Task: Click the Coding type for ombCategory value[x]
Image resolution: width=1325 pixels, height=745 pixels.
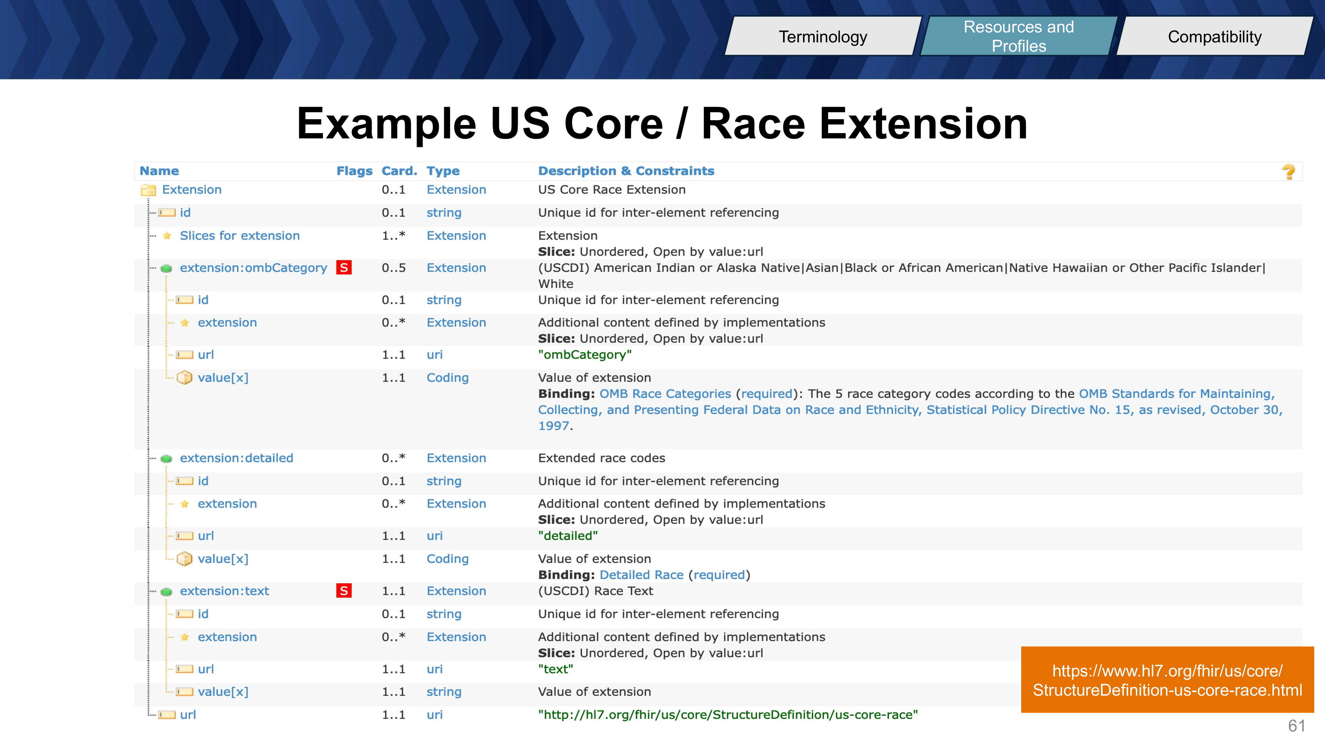Action: coord(448,378)
